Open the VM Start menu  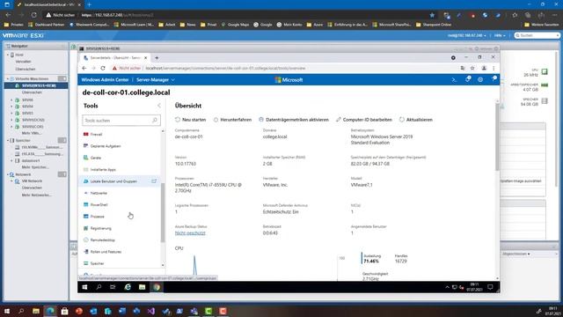coord(84,287)
